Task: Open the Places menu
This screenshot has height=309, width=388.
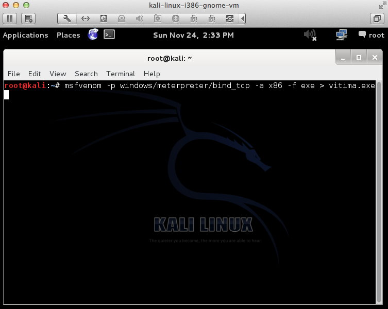Action: click(69, 35)
